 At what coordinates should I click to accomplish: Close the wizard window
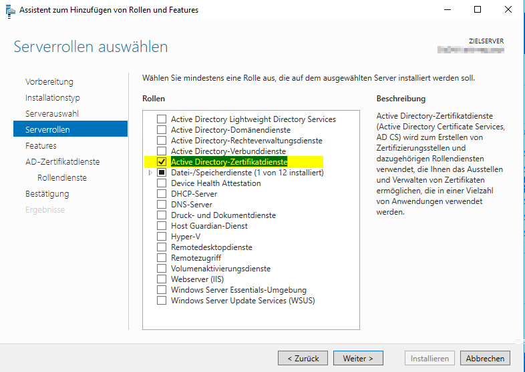coord(508,10)
